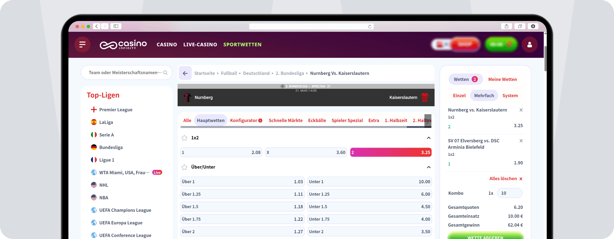Switch to the Eckbälle tab
Image resolution: width=614 pixels, height=239 pixels.
pos(317,120)
